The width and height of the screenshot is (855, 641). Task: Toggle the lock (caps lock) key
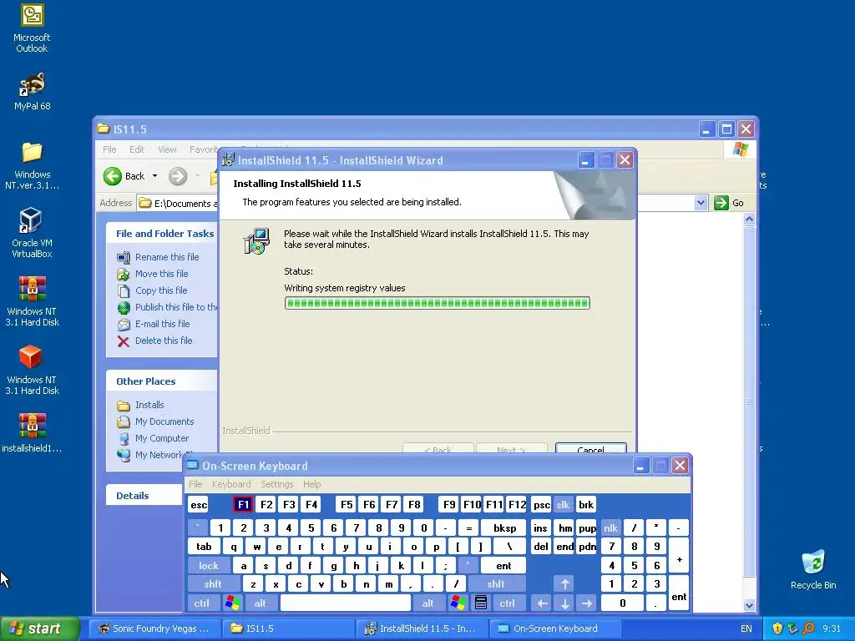[x=208, y=566]
